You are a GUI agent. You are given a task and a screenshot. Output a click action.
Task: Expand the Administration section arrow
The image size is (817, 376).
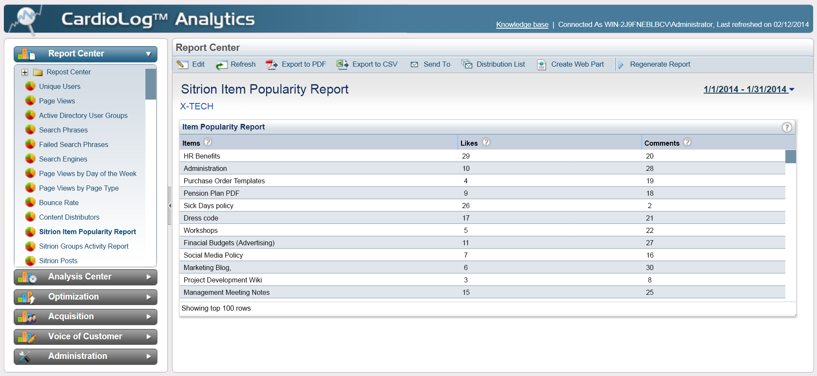click(x=149, y=356)
